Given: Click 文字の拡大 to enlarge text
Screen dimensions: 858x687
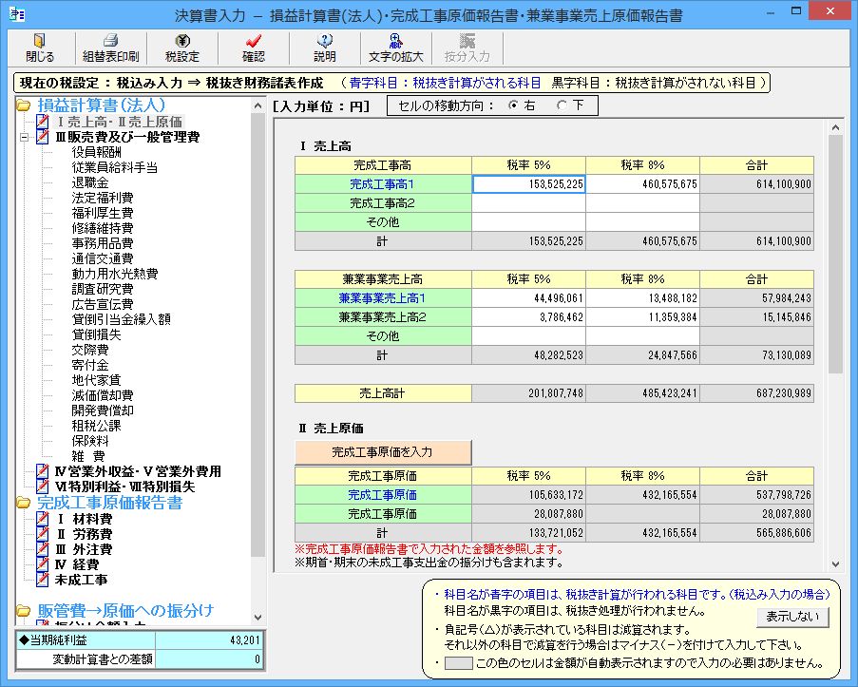Looking at the screenshot, I should click(395, 48).
